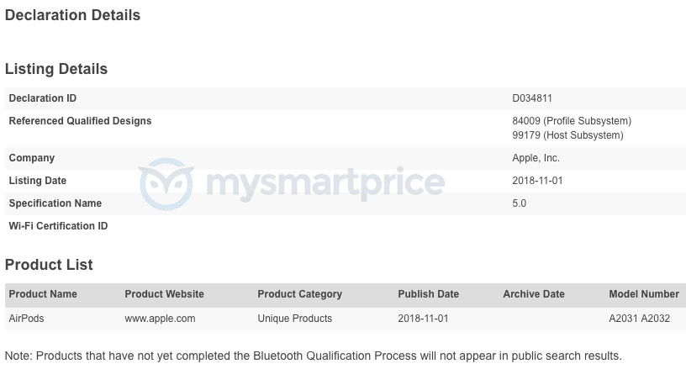This screenshot has height=369, width=686.
Task: Click the Product Website column header
Action: point(165,294)
